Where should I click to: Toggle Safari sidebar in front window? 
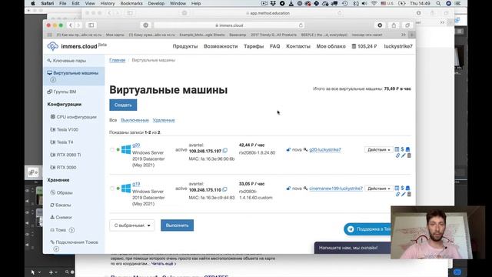tap(91, 25)
